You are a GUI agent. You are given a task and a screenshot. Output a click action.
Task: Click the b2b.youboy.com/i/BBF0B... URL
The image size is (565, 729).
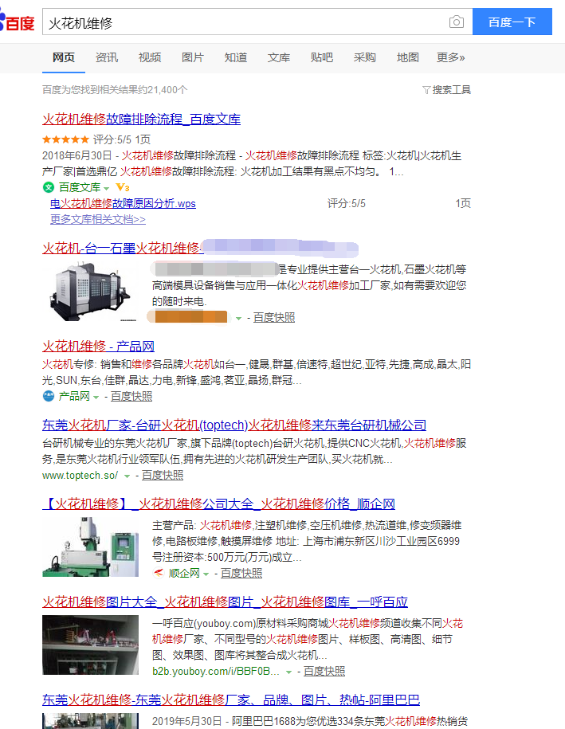[x=216, y=672]
